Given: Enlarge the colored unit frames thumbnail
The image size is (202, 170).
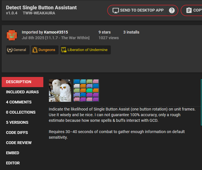Looking at the screenshot, I should click(x=86, y=90).
